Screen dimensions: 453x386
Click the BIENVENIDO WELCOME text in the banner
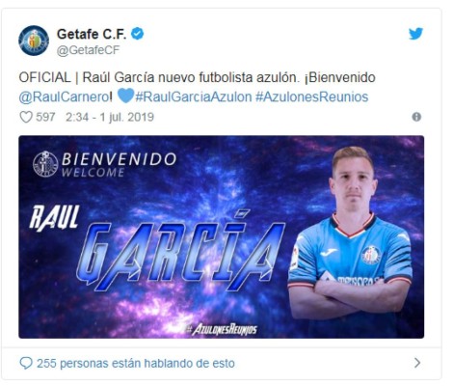click(119, 165)
